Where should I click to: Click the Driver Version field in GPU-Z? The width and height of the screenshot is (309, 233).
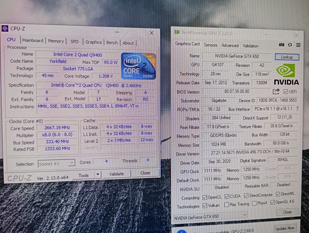click(250, 152)
